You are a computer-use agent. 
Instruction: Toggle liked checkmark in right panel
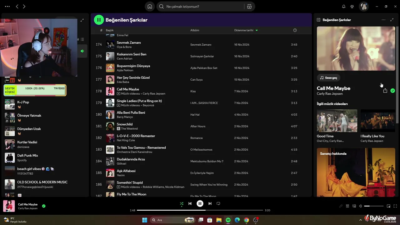coord(393,91)
